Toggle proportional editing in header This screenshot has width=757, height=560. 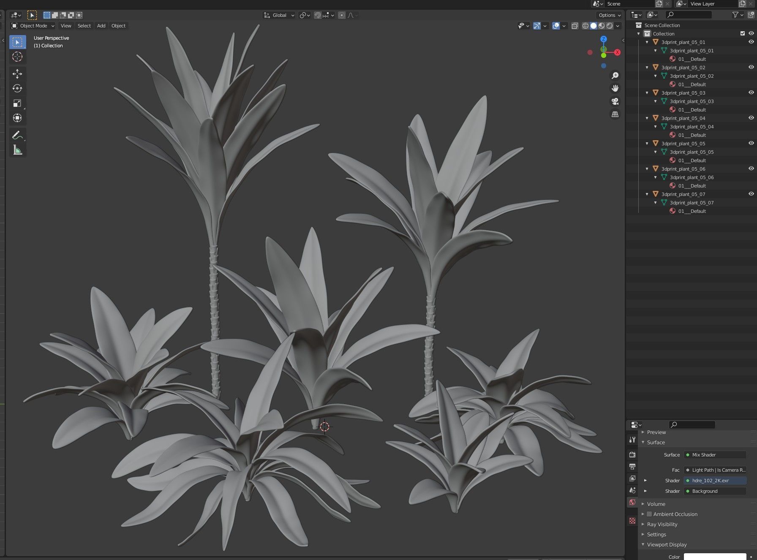[342, 15]
